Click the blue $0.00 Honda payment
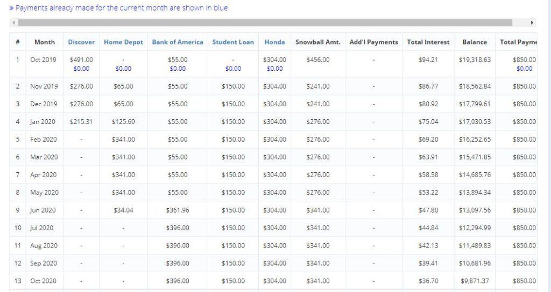551x292 pixels. [274, 69]
